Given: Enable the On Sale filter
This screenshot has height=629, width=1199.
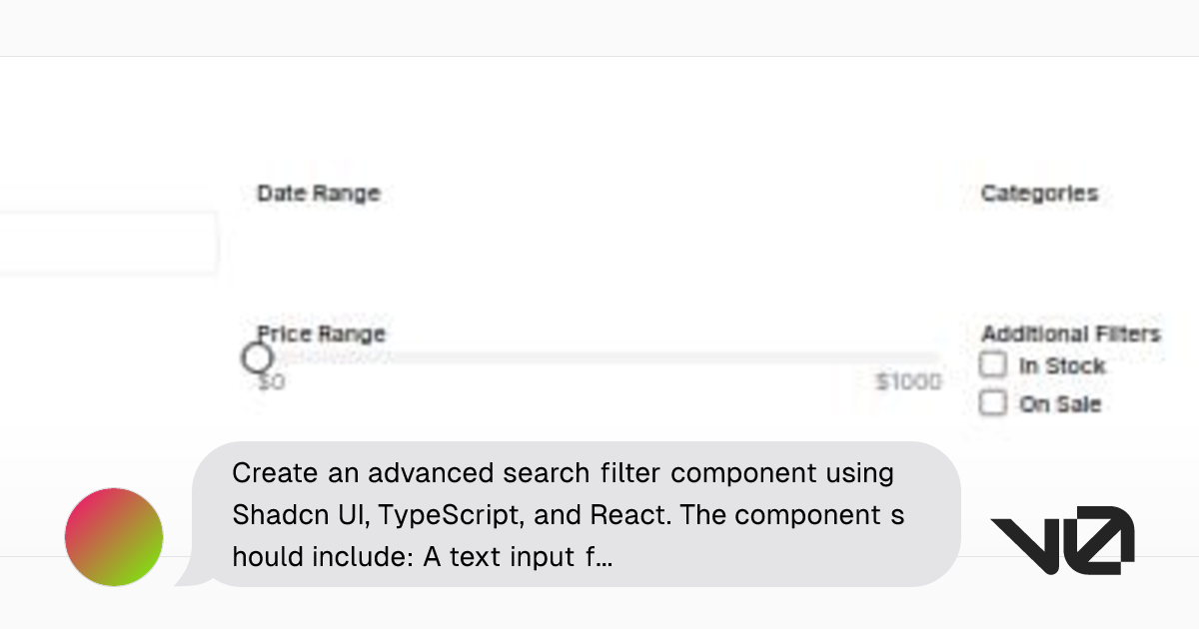Looking at the screenshot, I should (992, 402).
